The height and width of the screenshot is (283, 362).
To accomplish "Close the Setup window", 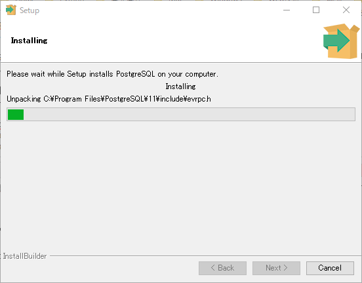I will pyautogui.click(x=346, y=10).
